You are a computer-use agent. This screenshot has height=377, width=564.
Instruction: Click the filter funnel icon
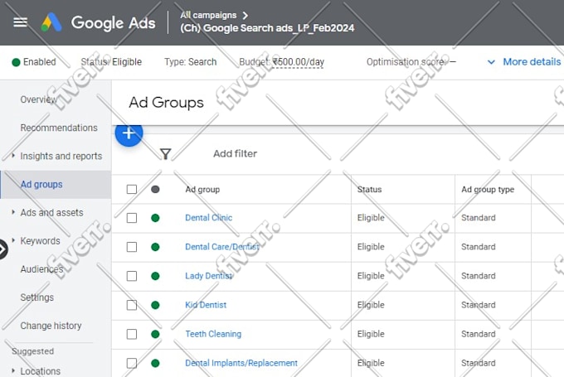[165, 154]
